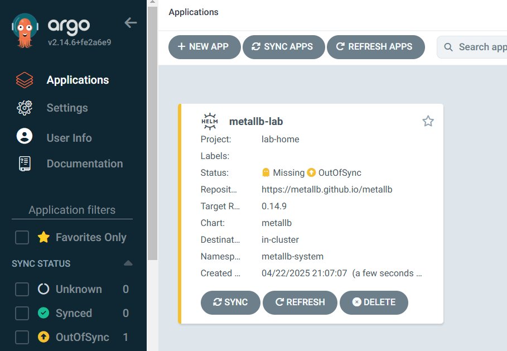Check the Unknown sync status filter
This screenshot has width=507, height=351.
22,289
